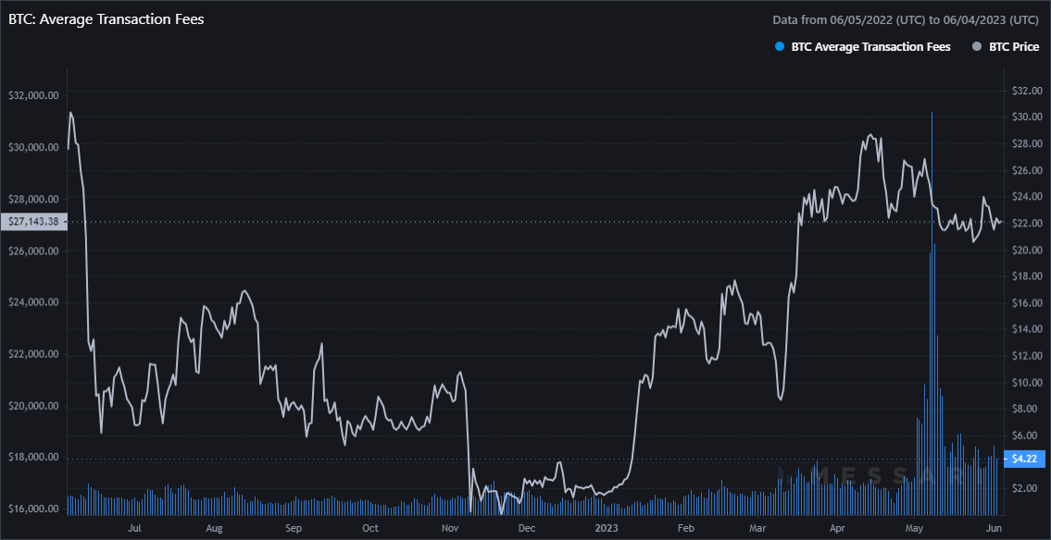1051x540 pixels.
Task: Click the $16.00 right axis label
Action: 1027,302
